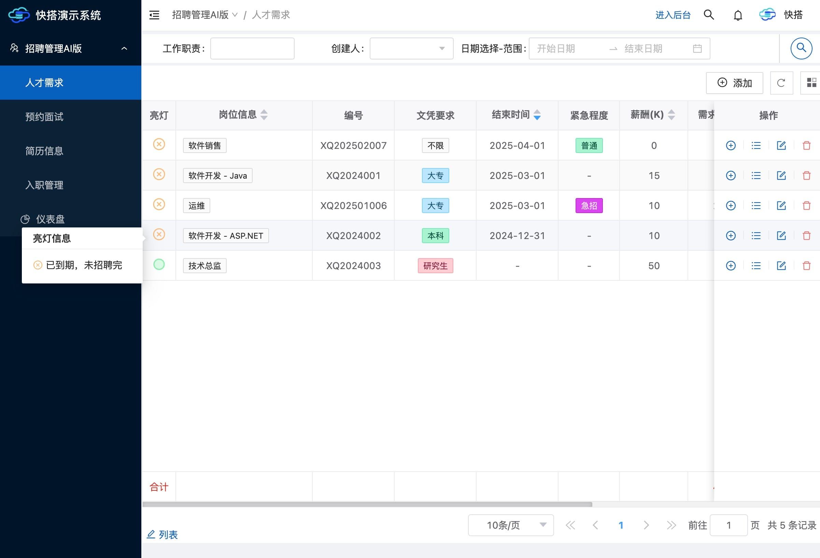
Task: Open 简历信息 in the sidebar
Action: click(x=71, y=151)
